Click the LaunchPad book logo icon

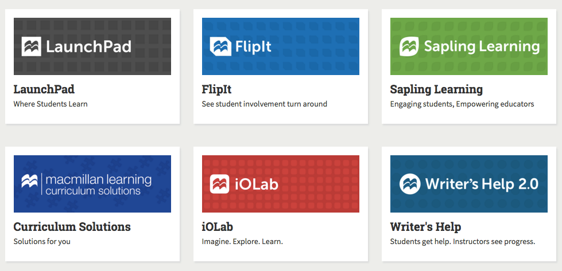coord(31,46)
